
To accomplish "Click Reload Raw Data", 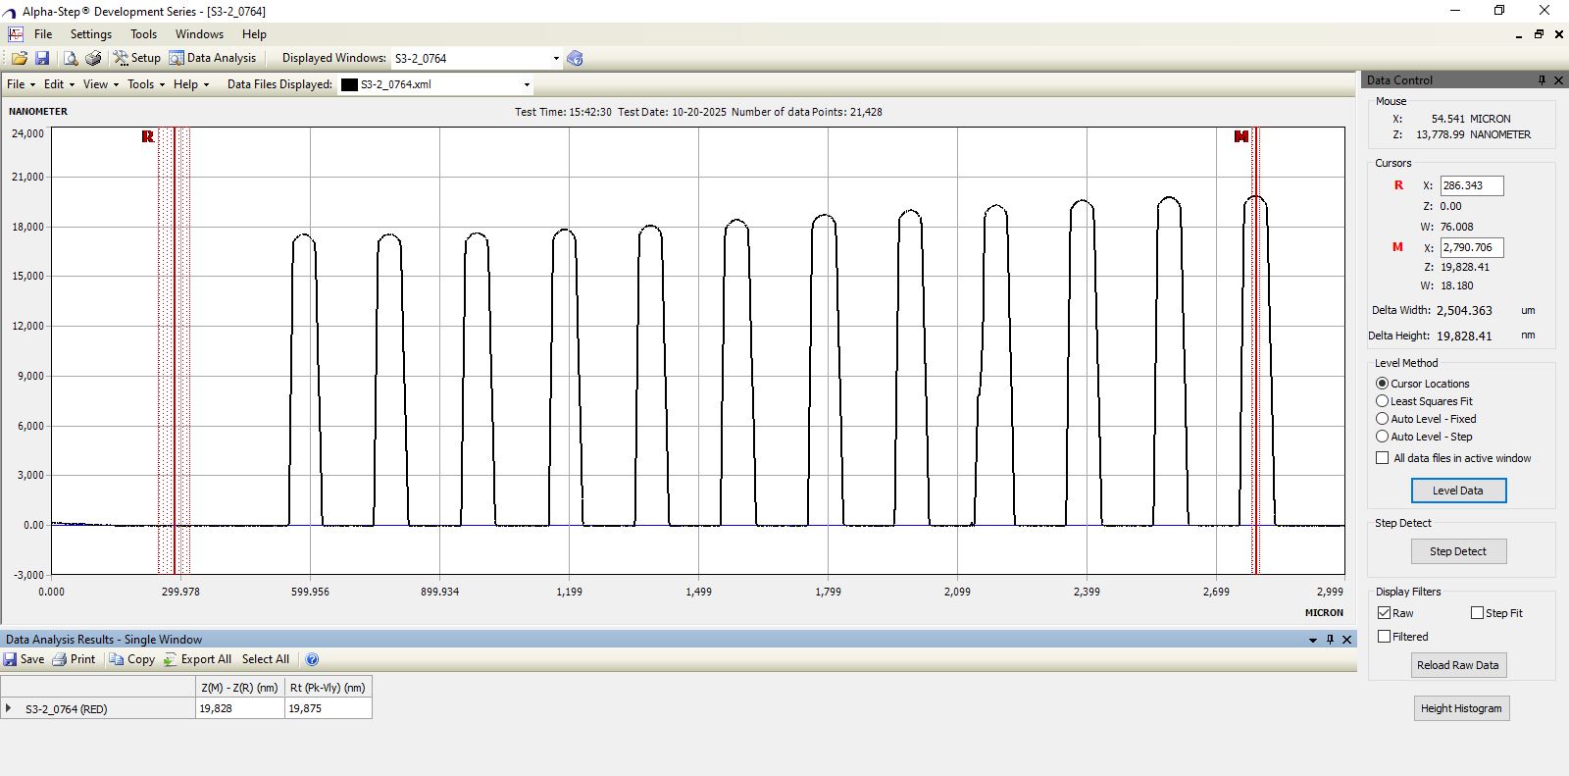I will point(1458,665).
